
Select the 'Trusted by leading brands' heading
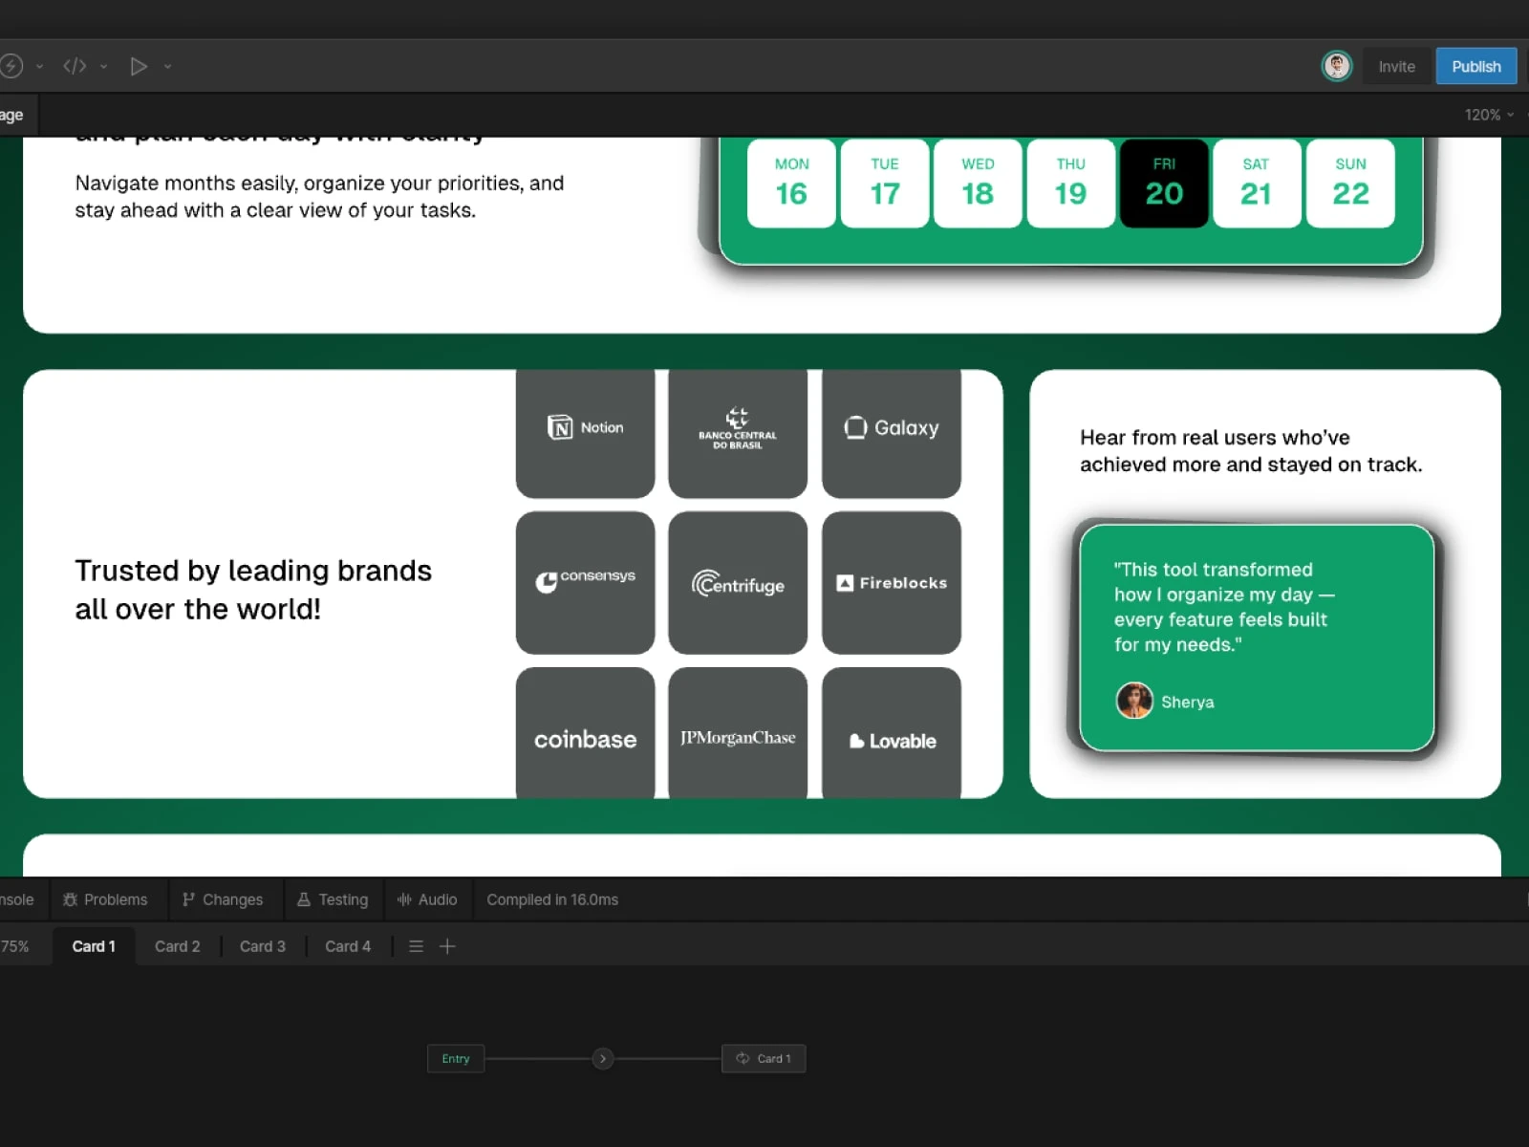tap(253, 589)
